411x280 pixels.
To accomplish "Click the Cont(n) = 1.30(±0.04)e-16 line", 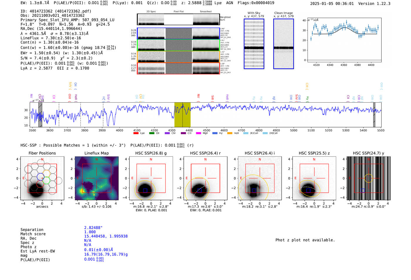I will (x=50, y=42).
